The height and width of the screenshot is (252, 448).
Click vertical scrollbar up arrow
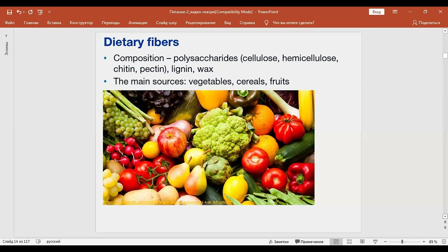click(x=445, y=31)
